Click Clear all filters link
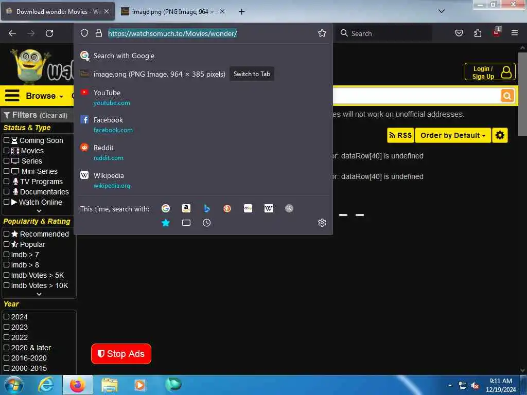 point(54,116)
